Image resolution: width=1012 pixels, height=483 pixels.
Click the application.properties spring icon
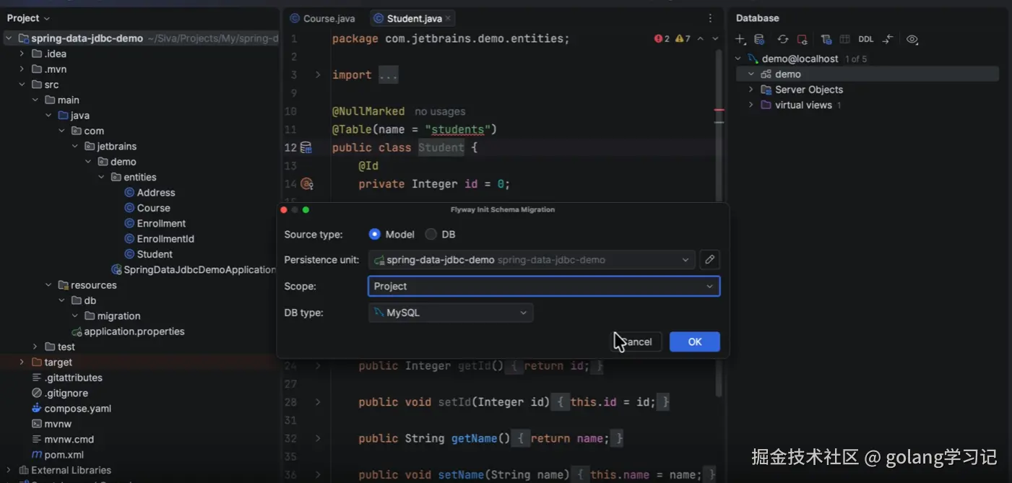tap(77, 331)
